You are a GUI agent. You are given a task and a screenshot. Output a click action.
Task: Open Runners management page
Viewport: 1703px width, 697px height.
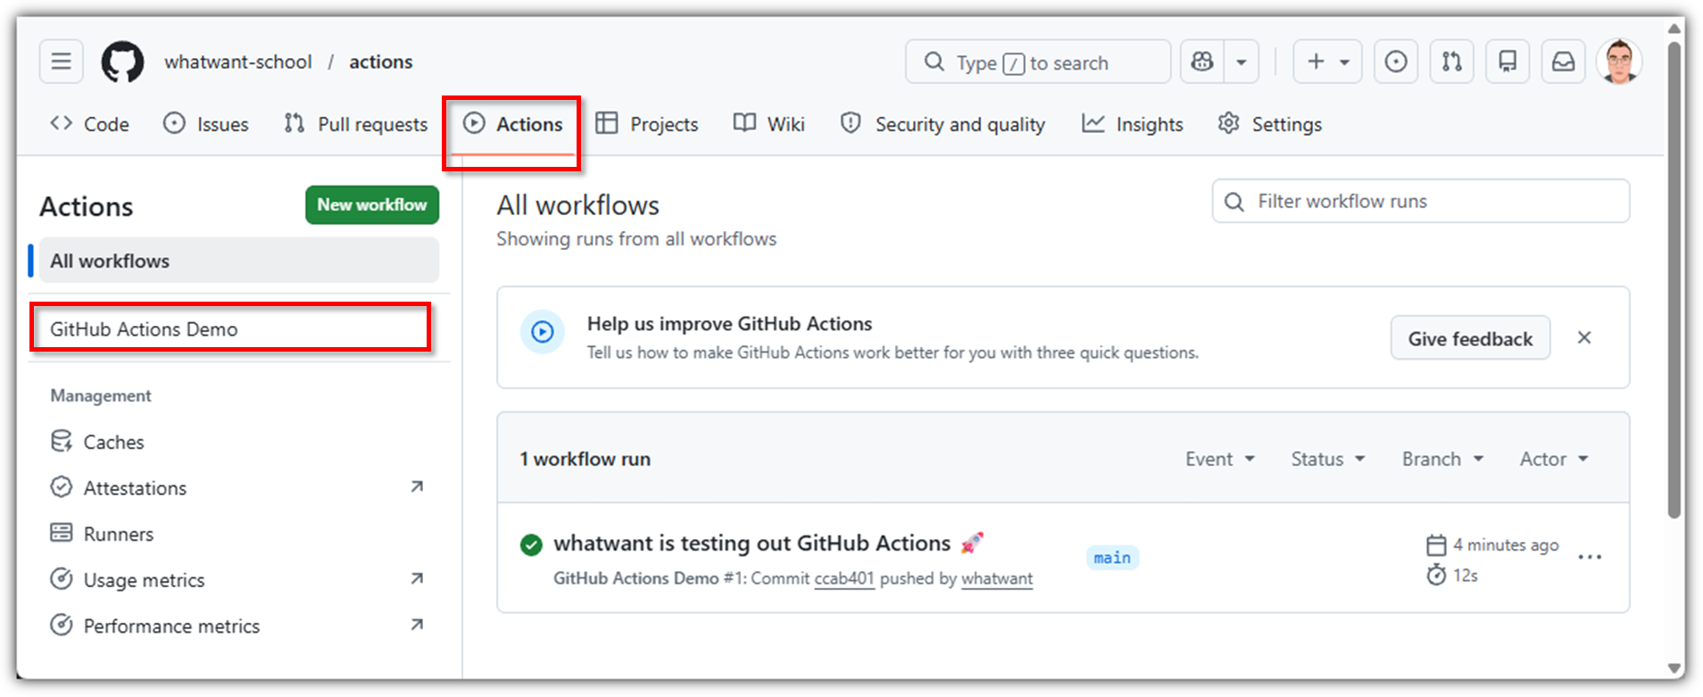(x=239, y=534)
